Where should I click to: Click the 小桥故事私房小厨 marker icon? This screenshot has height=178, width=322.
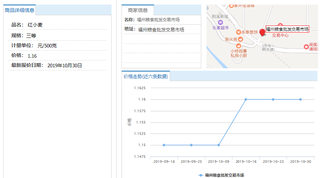point(239,46)
